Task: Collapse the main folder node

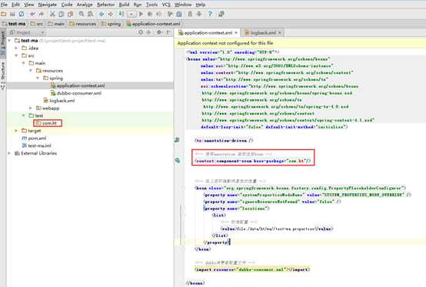Action: tap(23, 63)
